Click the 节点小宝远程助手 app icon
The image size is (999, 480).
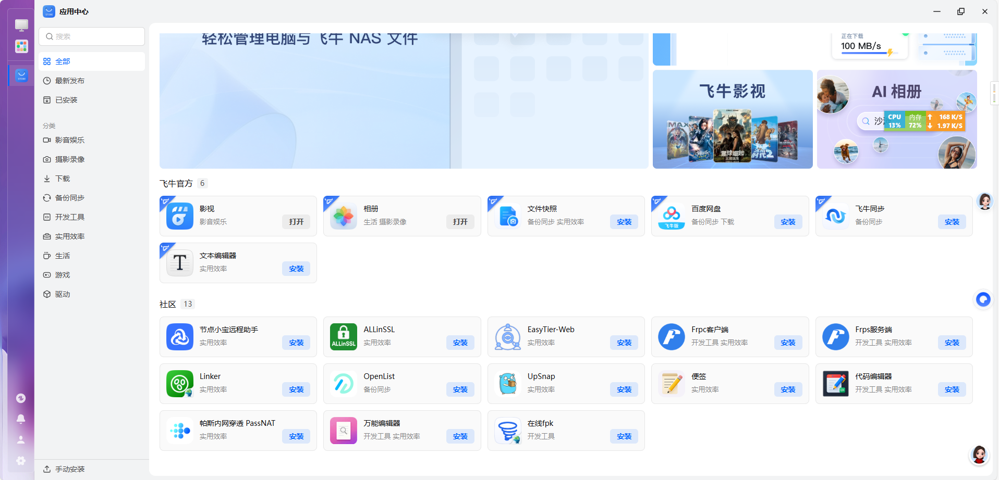(x=179, y=337)
